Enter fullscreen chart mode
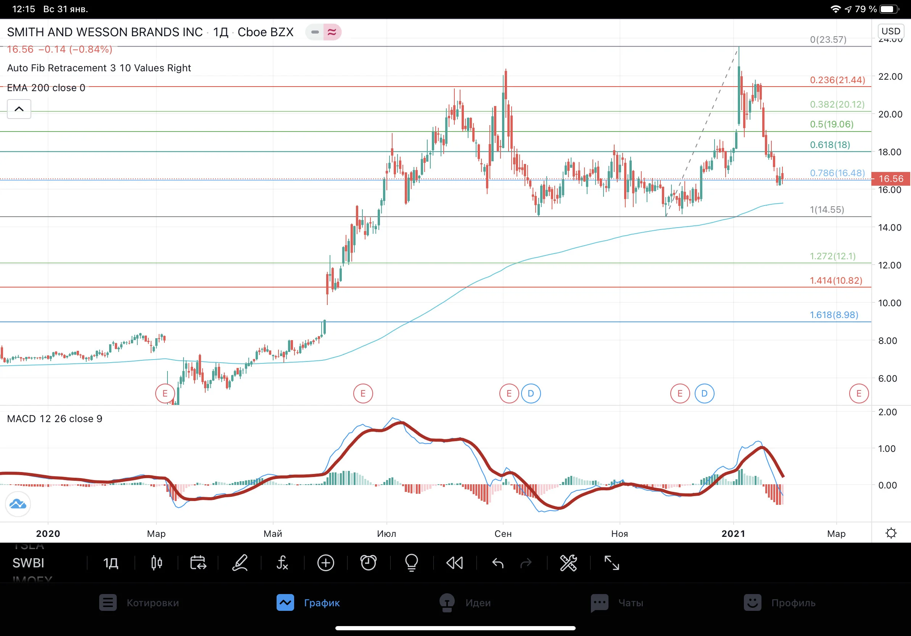The height and width of the screenshot is (636, 911). (x=612, y=563)
